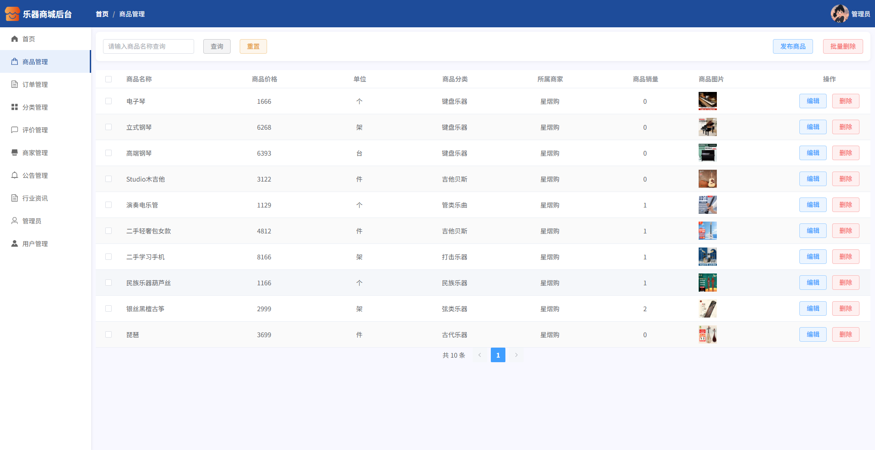Click the home icon in sidebar
Viewport: 875px width, 450px height.
point(15,39)
